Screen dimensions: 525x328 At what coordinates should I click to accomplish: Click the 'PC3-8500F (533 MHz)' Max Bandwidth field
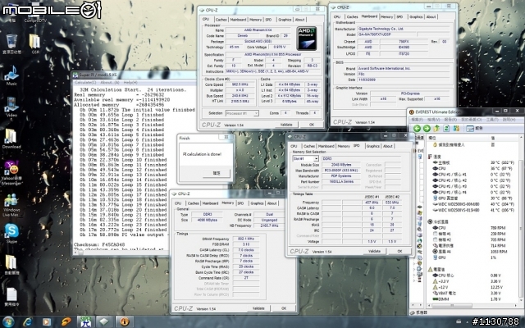341,171
